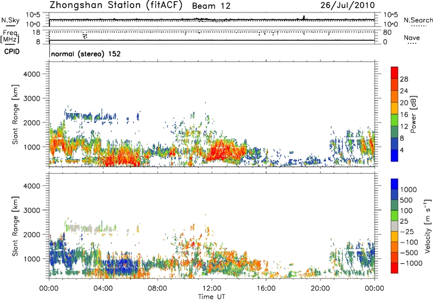Click the power panel 'Slant Range [km]' label
The image size is (433, 300).
(15, 114)
